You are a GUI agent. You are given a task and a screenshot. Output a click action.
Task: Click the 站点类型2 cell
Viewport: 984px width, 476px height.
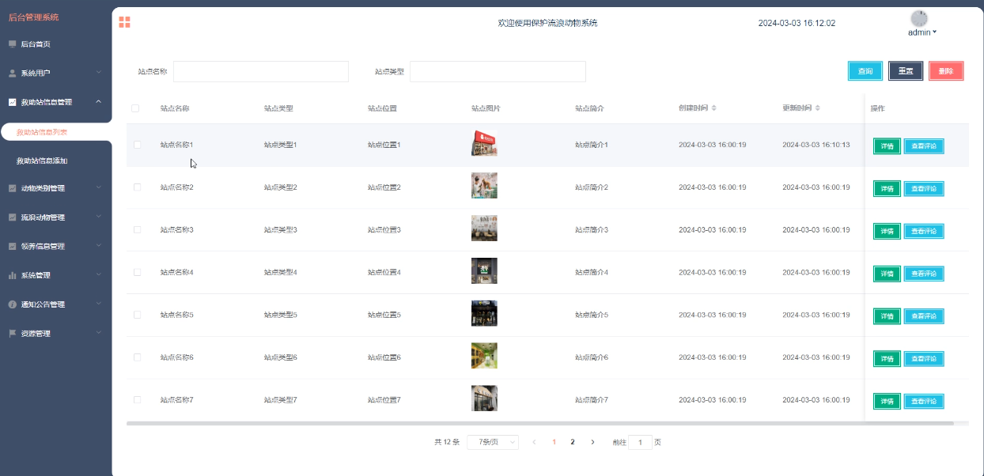[281, 187]
